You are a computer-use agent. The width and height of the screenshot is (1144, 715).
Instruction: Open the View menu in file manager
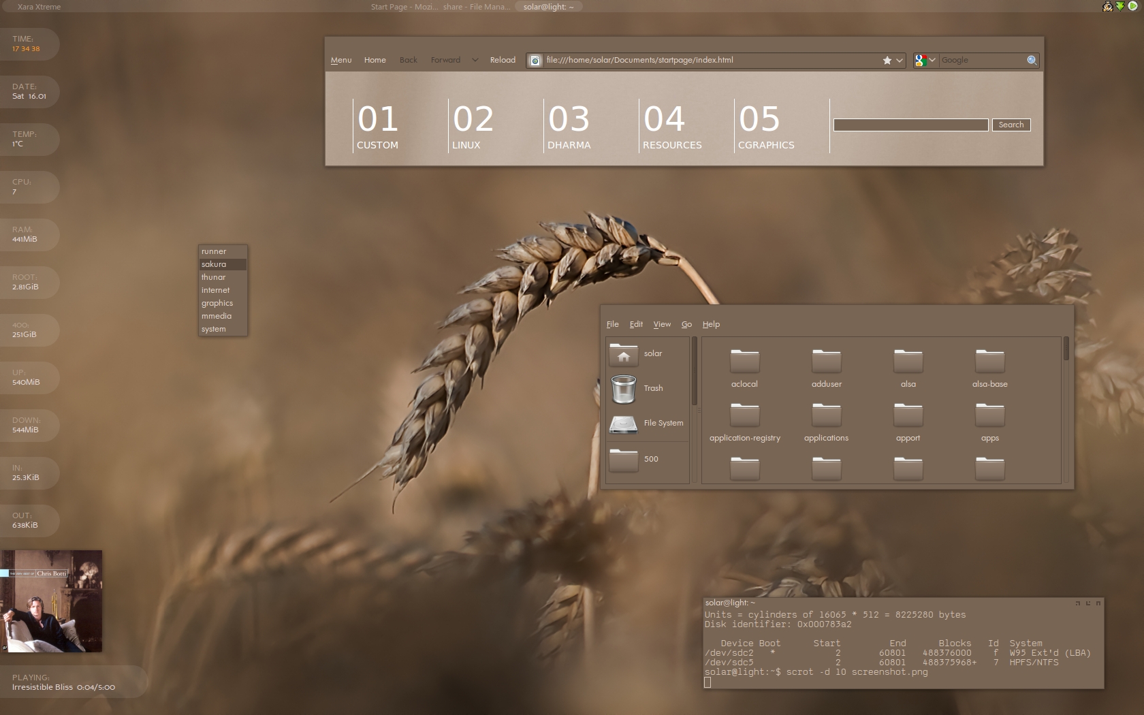coord(662,325)
